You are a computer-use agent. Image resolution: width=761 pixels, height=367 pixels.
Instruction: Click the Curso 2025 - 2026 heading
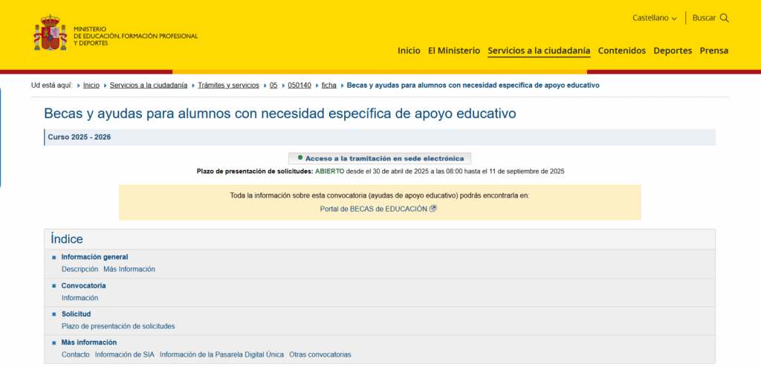[x=79, y=137]
